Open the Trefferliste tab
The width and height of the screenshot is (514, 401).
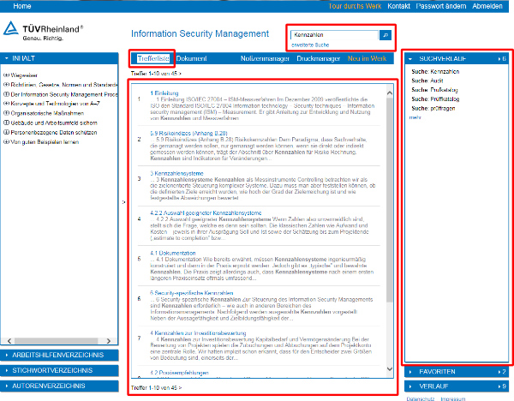click(153, 58)
